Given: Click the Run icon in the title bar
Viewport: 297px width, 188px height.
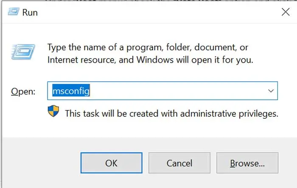Looking at the screenshot, I should click(13, 11).
